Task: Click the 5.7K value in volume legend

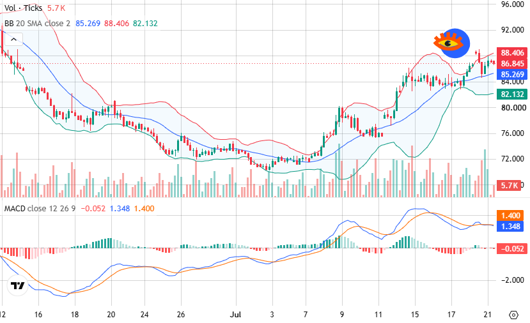Action: [56, 8]
